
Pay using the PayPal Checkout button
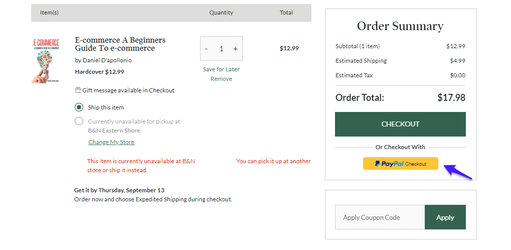tap(400, 164)
